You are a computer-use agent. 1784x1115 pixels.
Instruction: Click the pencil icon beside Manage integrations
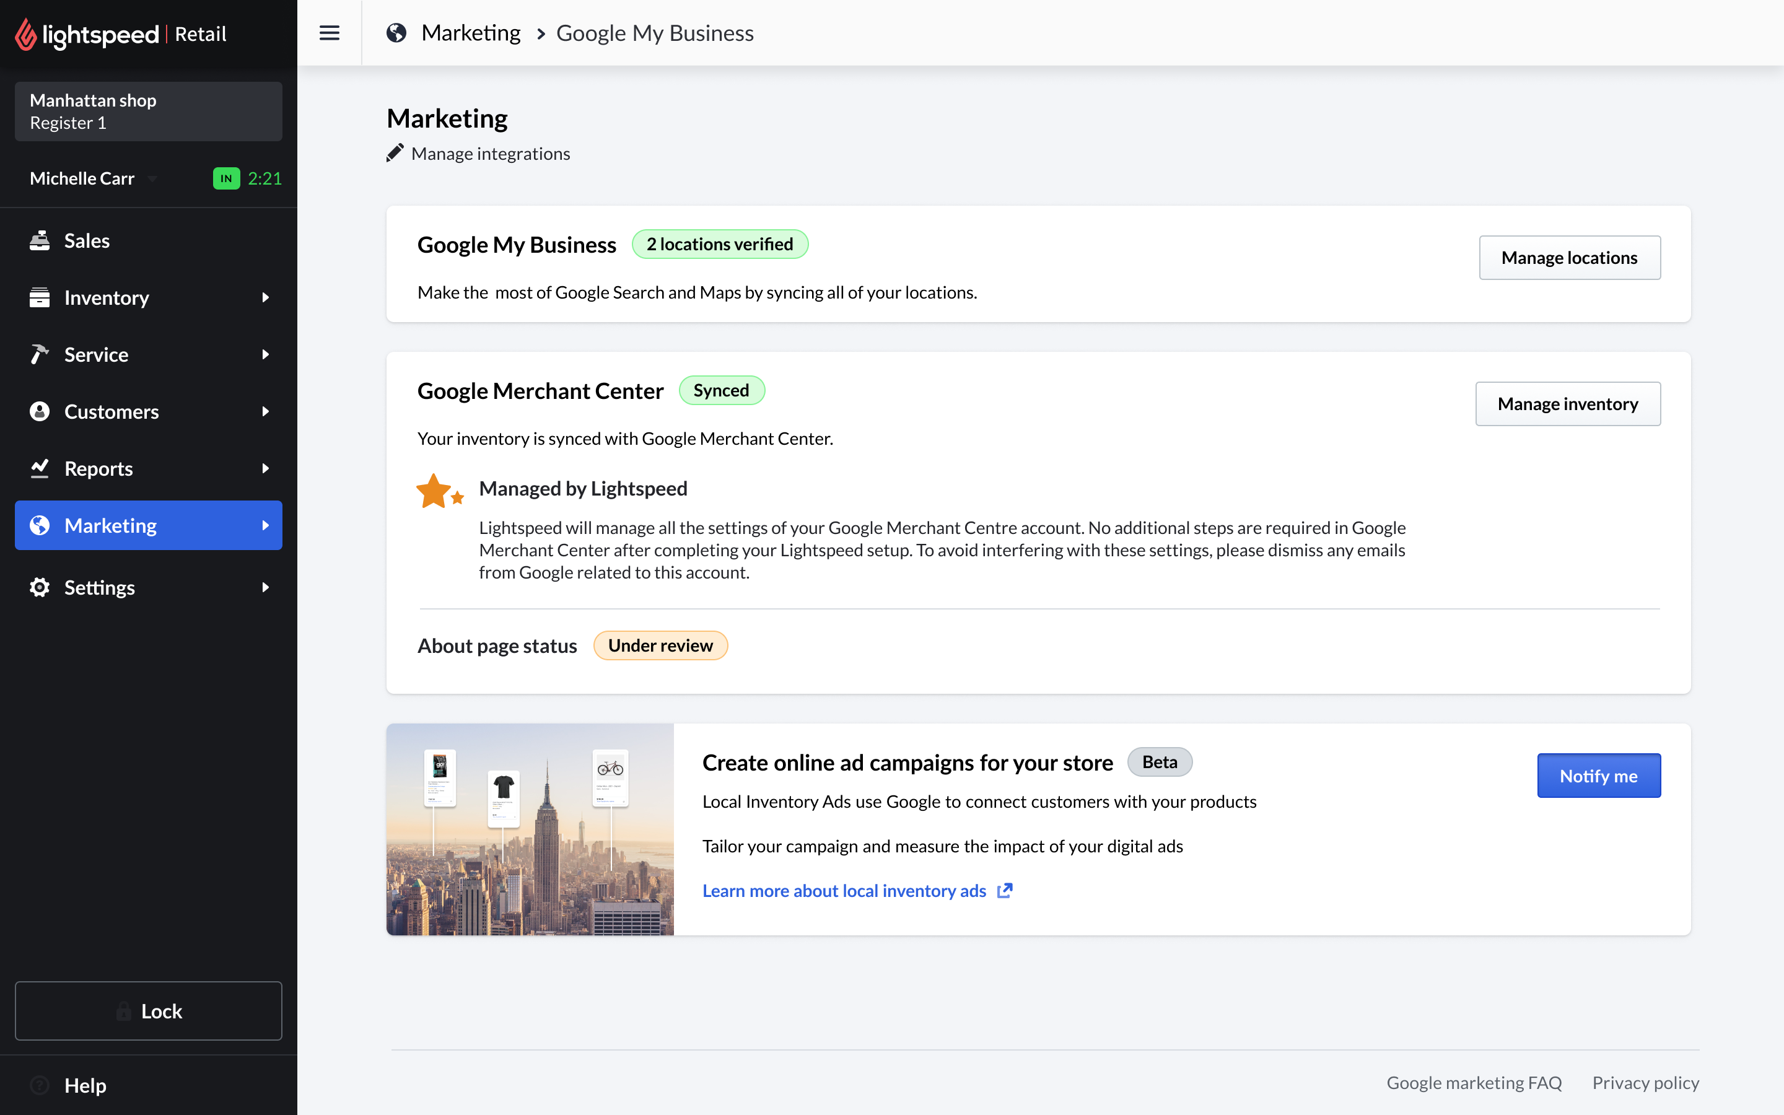coord(395,152)
